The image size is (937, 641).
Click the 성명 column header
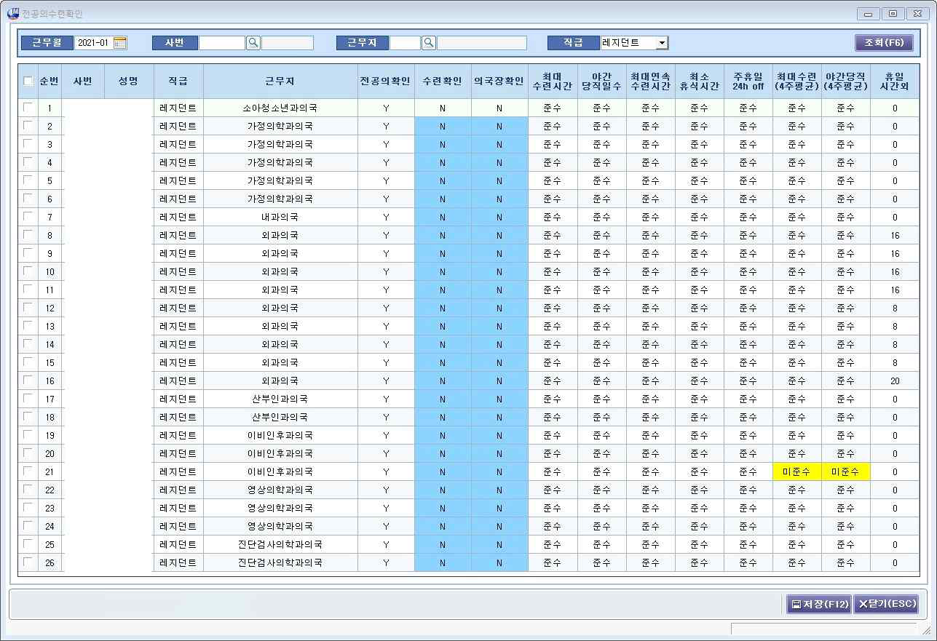tap(128, 81)
